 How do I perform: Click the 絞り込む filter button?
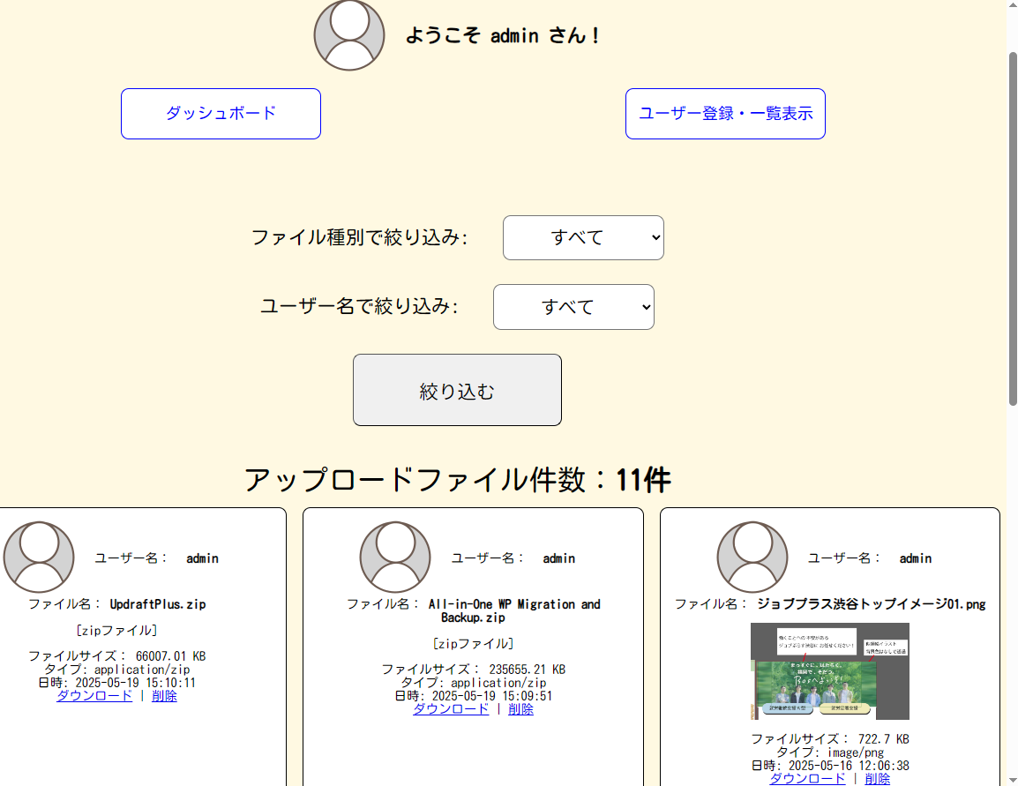point(457,390)
